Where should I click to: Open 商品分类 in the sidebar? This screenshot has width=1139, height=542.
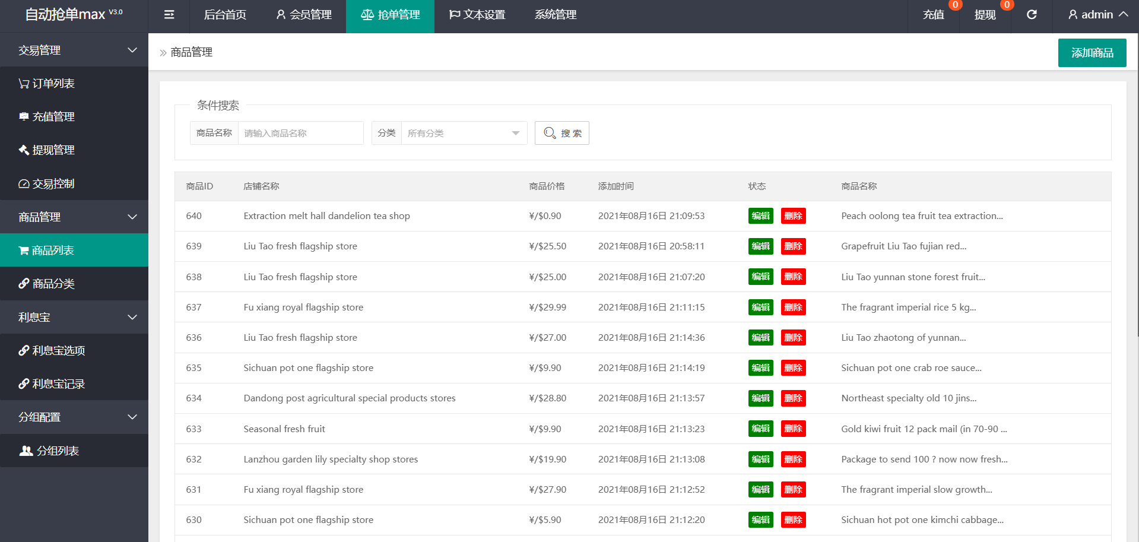[x=47, y=284]
